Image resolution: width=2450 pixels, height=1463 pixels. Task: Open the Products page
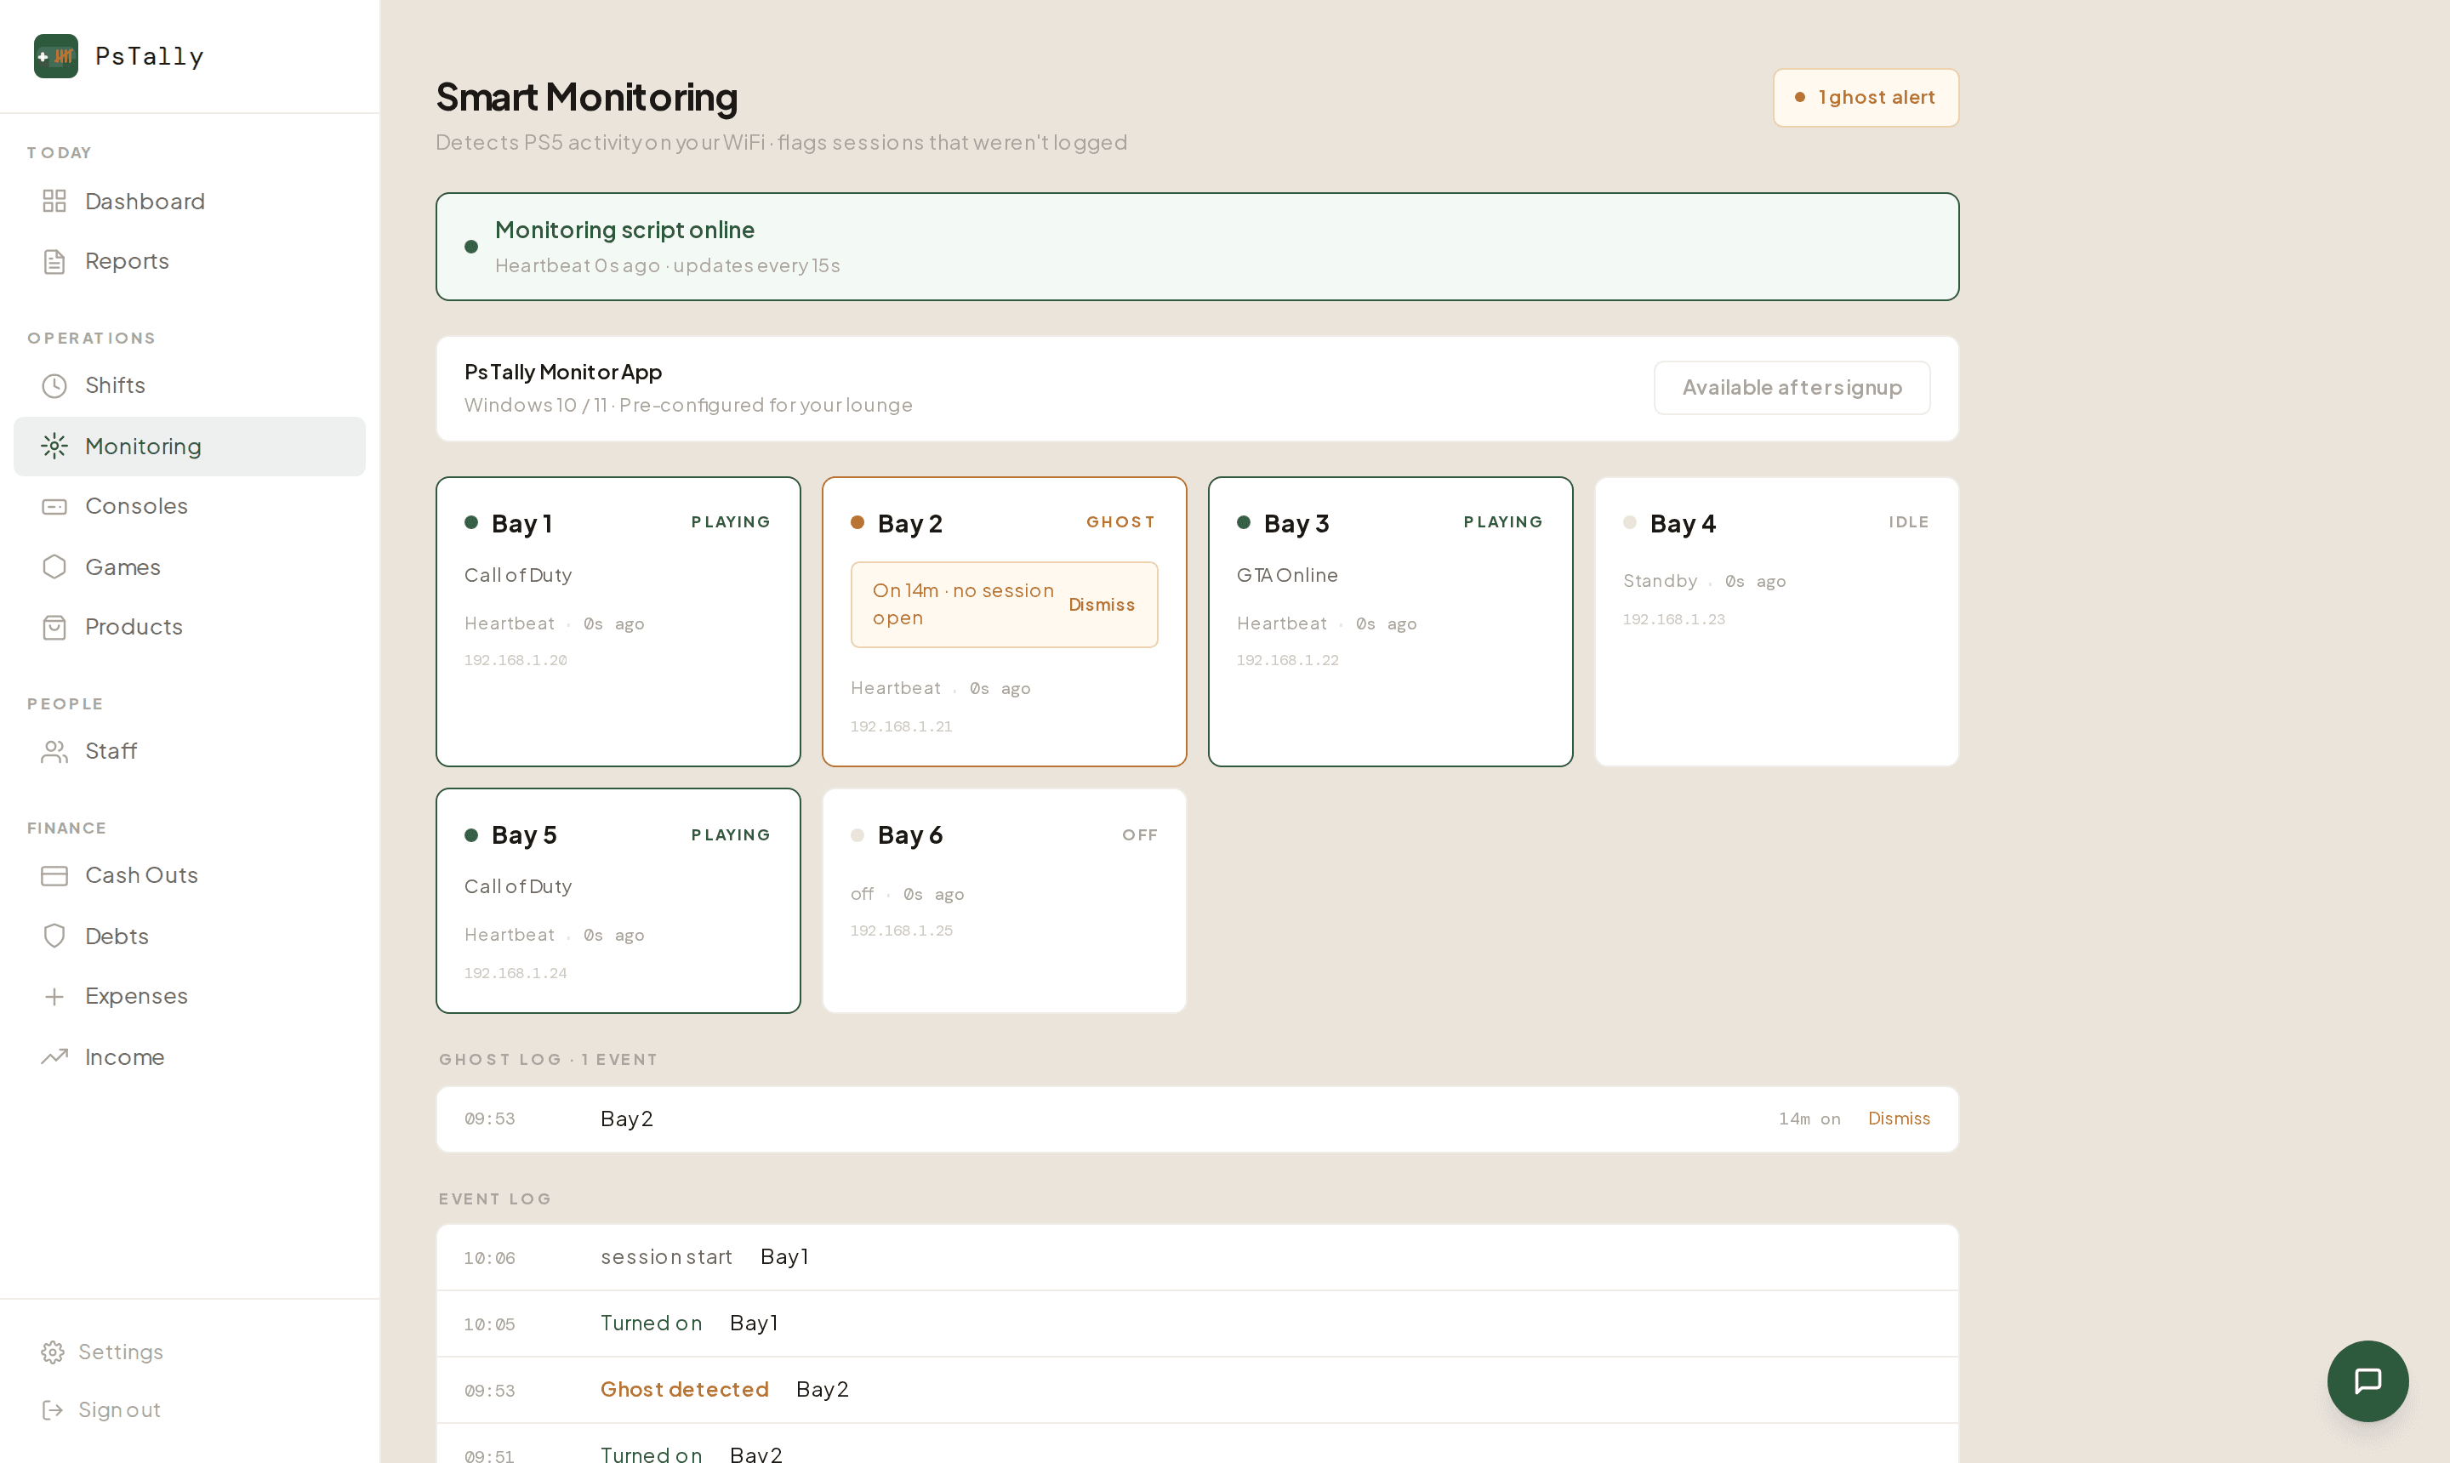pyautogui.click(x=190, y=627)
